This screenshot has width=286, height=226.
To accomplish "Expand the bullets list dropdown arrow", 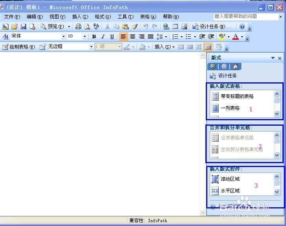I will [x=195, y=37].
